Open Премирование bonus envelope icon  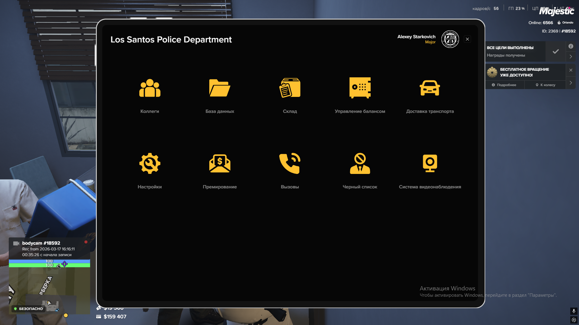(220, 163)
